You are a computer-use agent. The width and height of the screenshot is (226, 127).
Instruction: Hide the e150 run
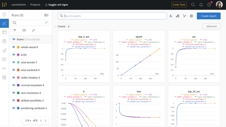point(14,55)
